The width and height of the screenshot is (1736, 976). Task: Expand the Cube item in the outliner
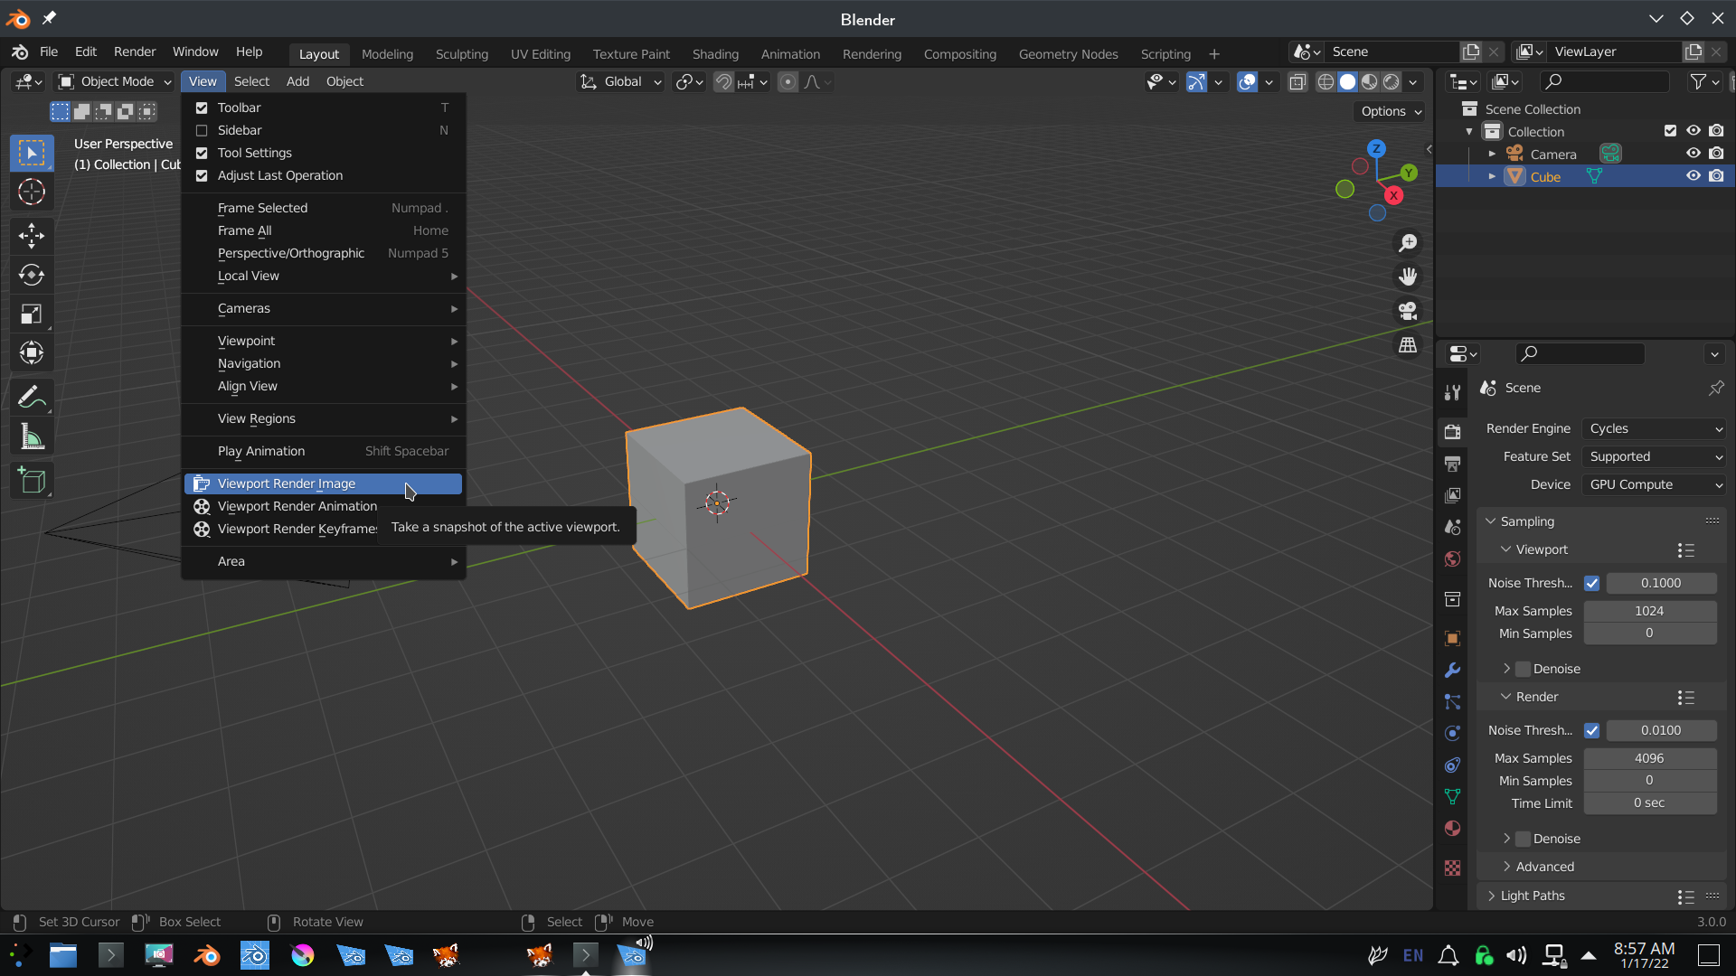click(1493, 175)
